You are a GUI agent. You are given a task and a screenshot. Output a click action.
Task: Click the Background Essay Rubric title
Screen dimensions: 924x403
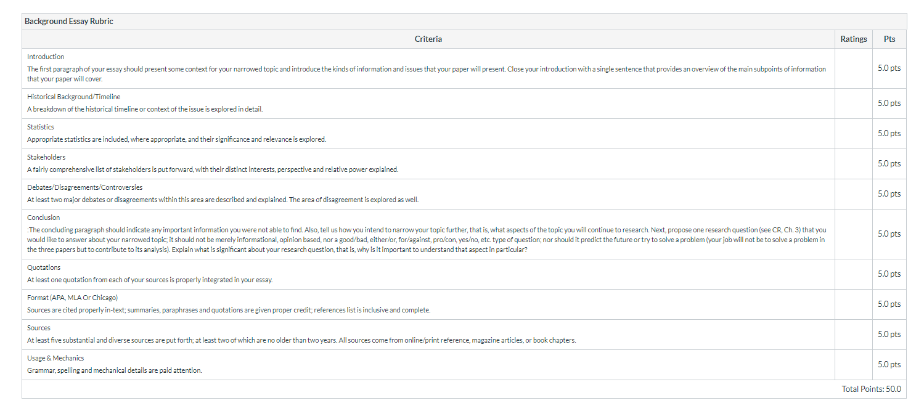(x=69, y=22)
